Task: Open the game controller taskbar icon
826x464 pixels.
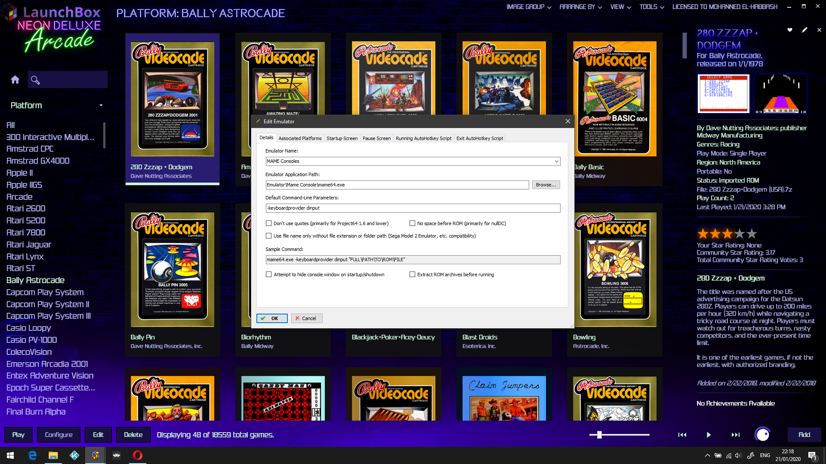Action: 117,455
